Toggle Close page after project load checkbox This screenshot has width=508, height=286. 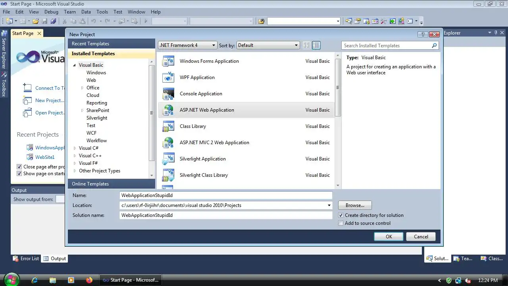[x=19, y=167]
